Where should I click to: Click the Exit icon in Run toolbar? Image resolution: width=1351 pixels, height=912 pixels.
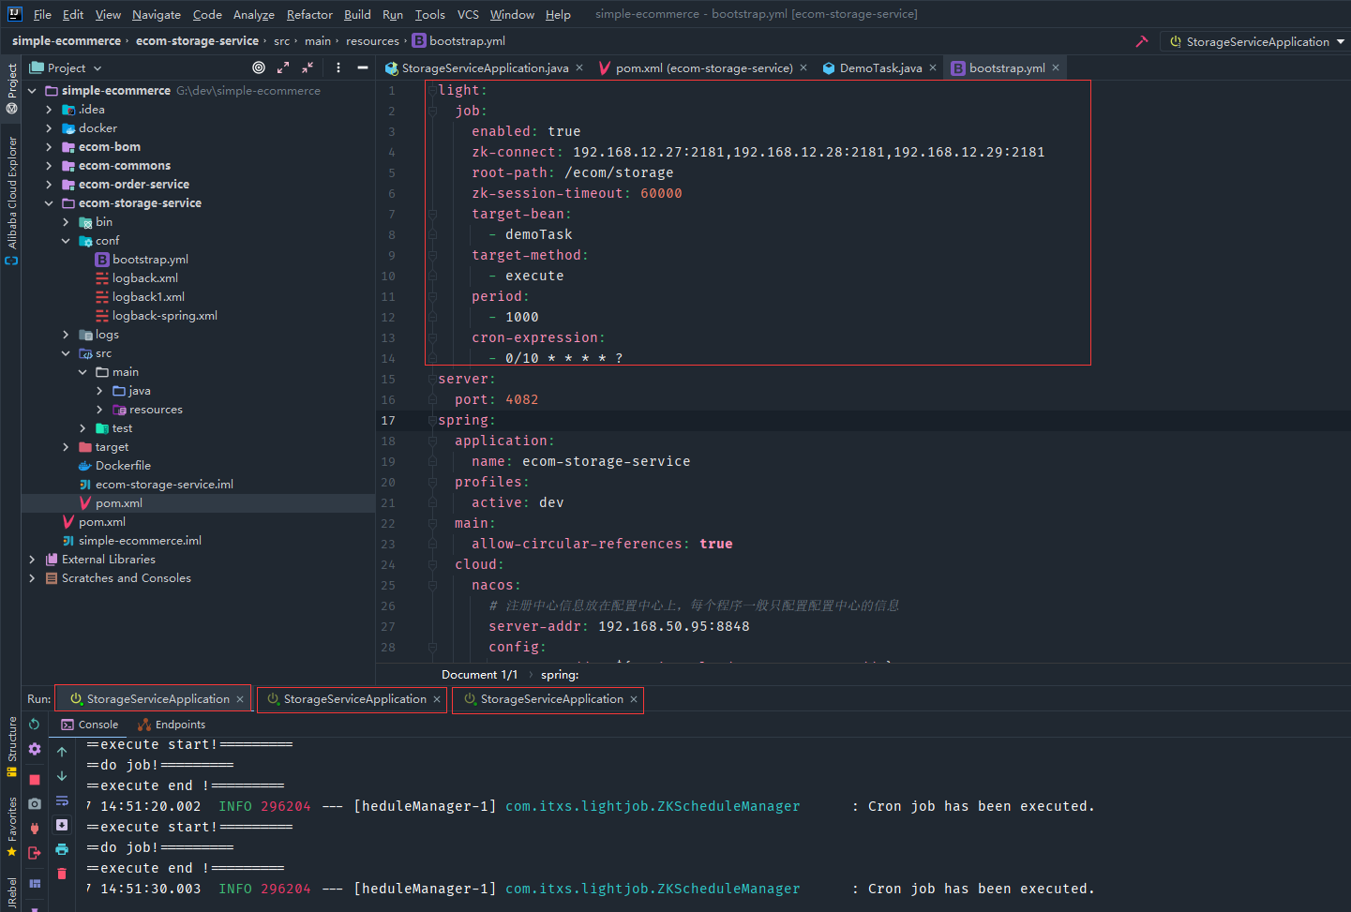click(x=35, y=853)
